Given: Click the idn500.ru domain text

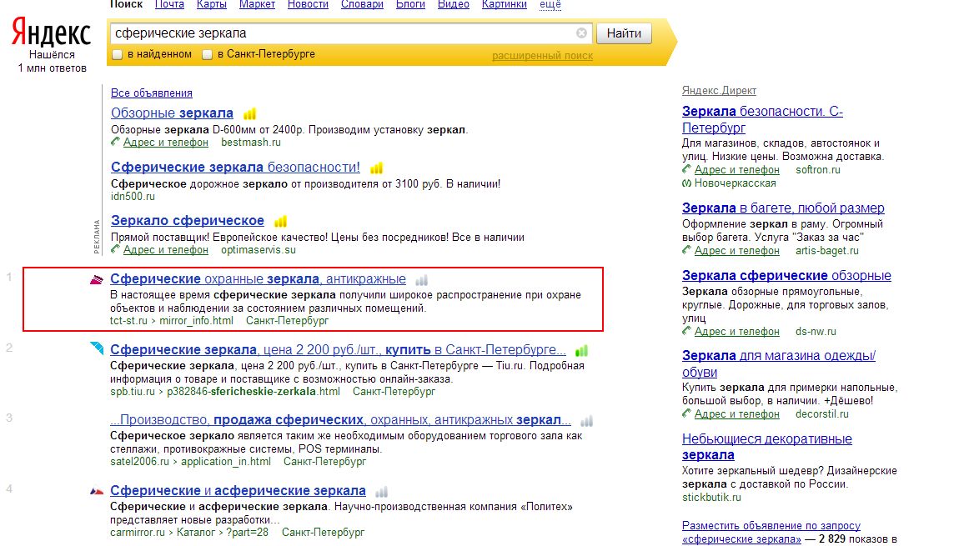Looking at the screenshot, I should pos(133,197).
